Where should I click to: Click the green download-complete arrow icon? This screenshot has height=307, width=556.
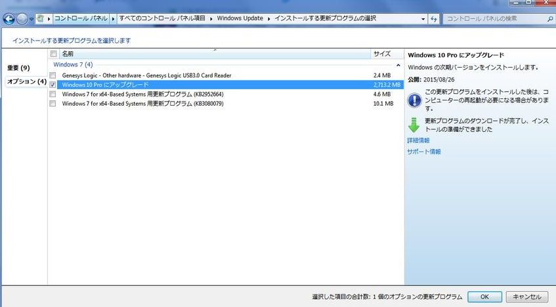tap(414, 125)
